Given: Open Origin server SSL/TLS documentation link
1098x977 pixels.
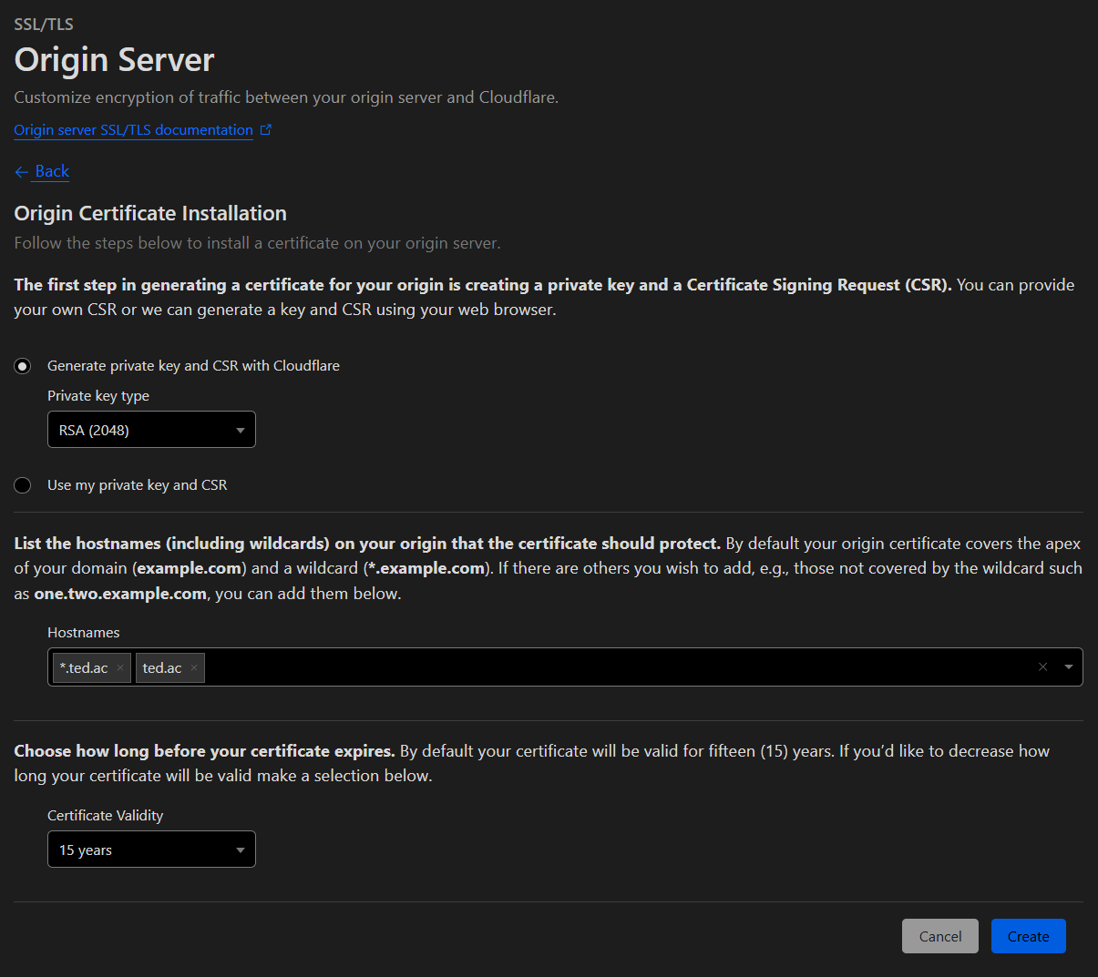Looking at the screenshot, I should pos(133,130).
